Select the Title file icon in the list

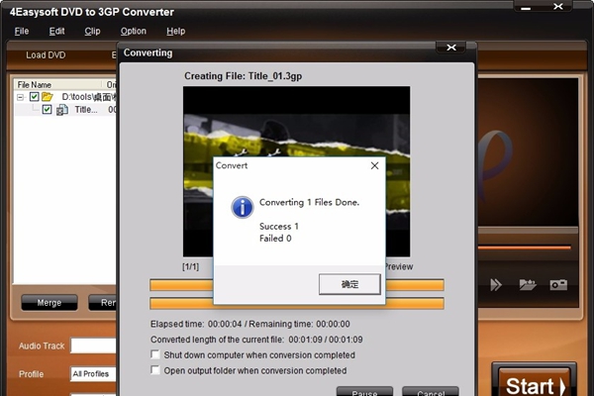(62, 110)
